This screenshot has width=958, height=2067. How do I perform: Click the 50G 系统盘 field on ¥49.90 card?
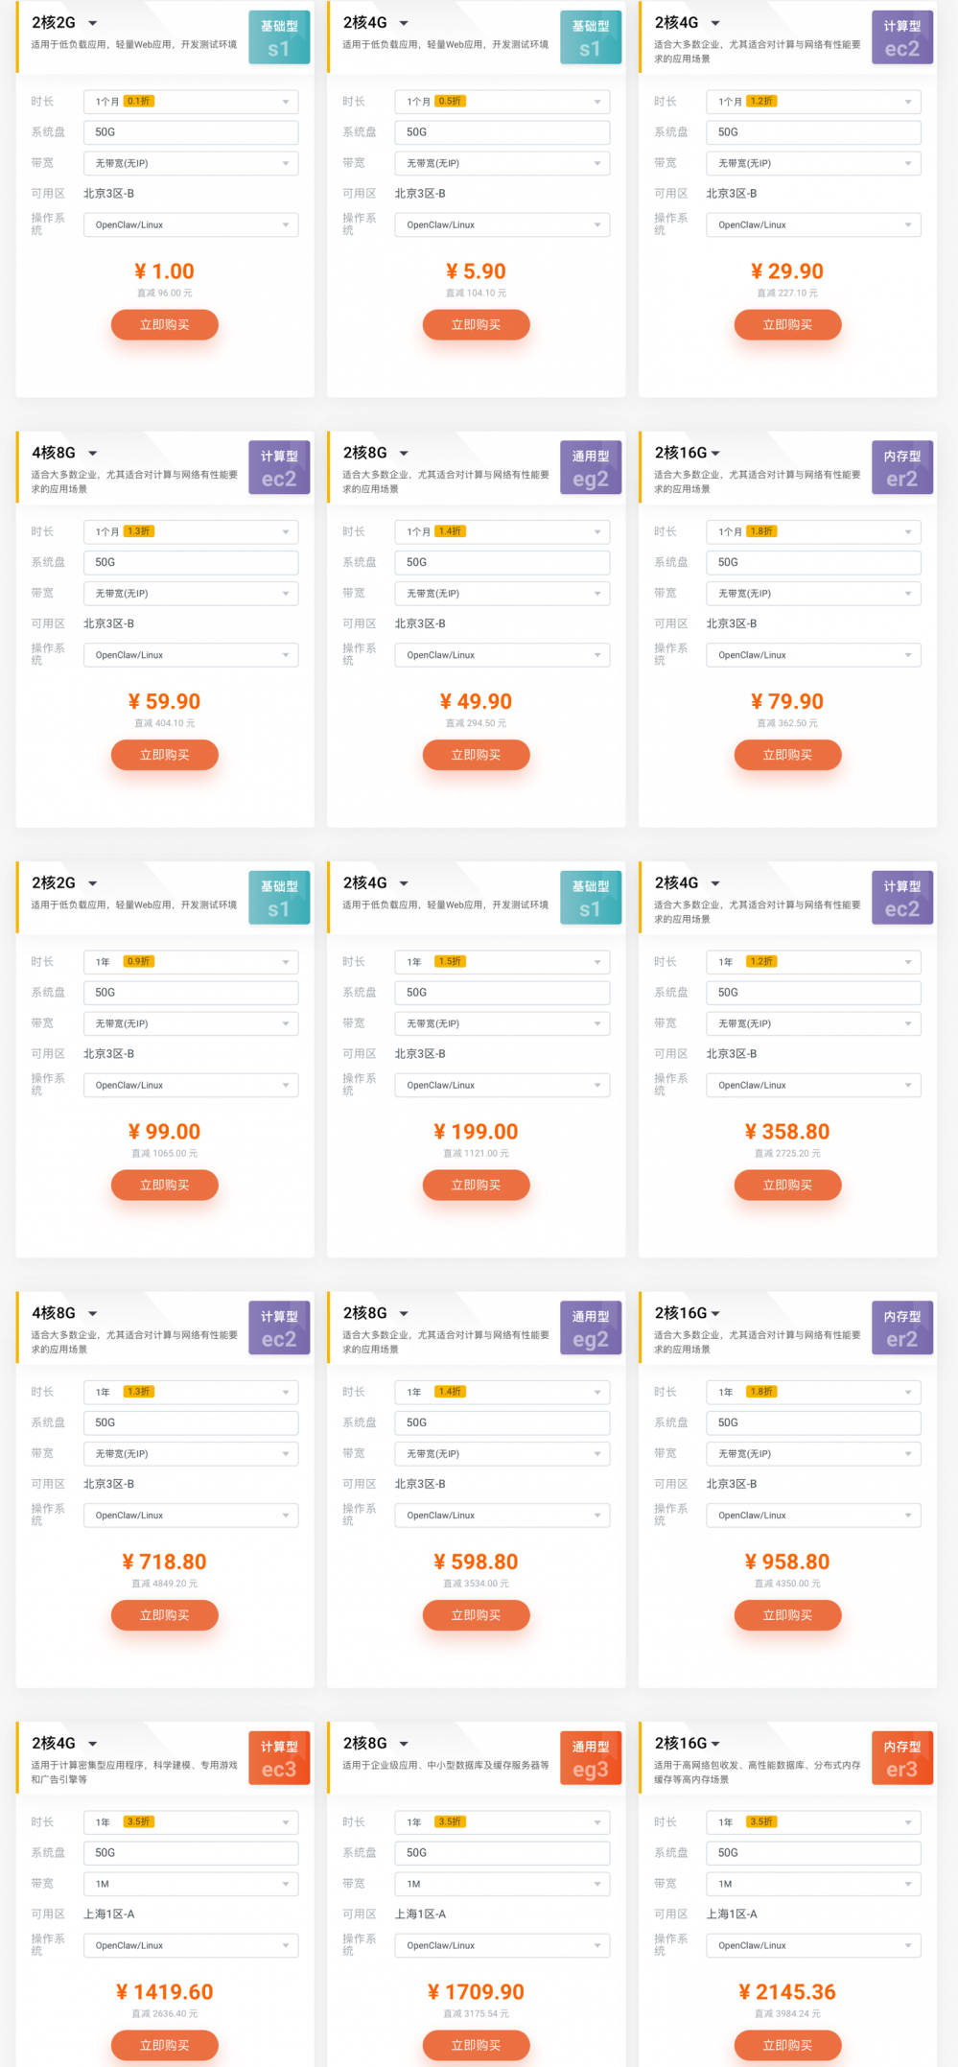click(502, 563)
